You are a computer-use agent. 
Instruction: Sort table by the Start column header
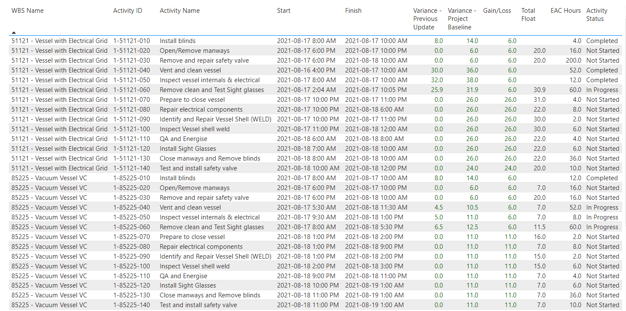pyautogui.click(x=283, y=11)
